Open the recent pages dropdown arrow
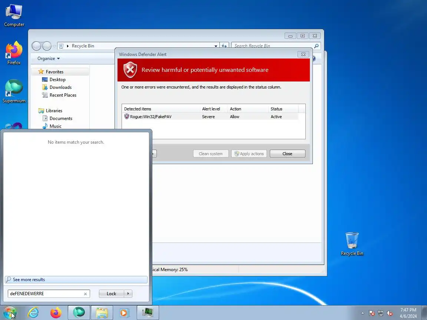The height and width of the screenshot is (320, 427). click(x=54, y=46)
